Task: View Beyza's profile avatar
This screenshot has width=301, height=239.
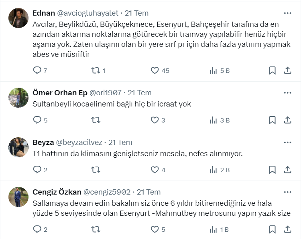Action: [18, 147]
